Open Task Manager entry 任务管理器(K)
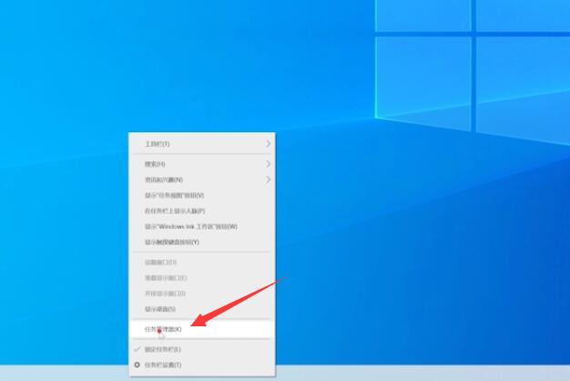Viewport: 570px width, 381px height. (x=202, y=329)
